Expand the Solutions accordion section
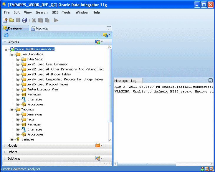 tap(5, 158)
